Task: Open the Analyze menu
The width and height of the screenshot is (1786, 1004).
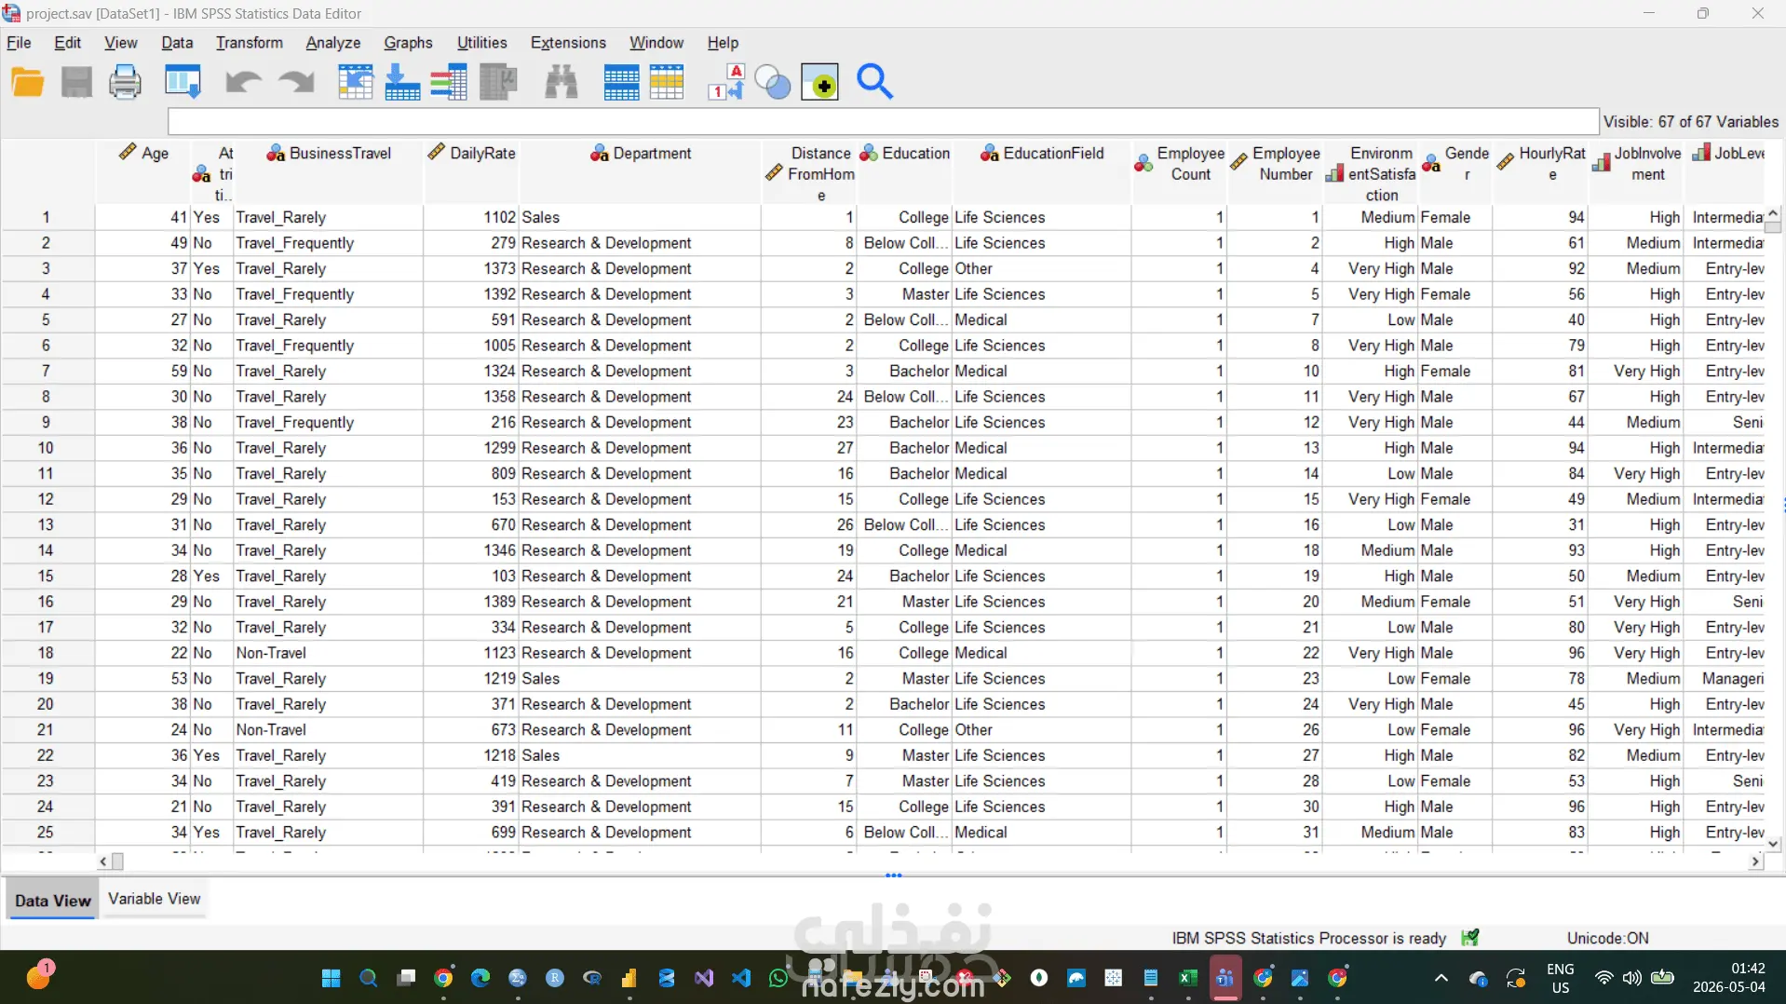Action: coord(333,43)
